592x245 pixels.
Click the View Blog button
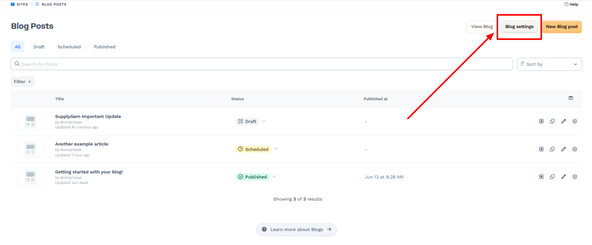[x=482, y=26]
